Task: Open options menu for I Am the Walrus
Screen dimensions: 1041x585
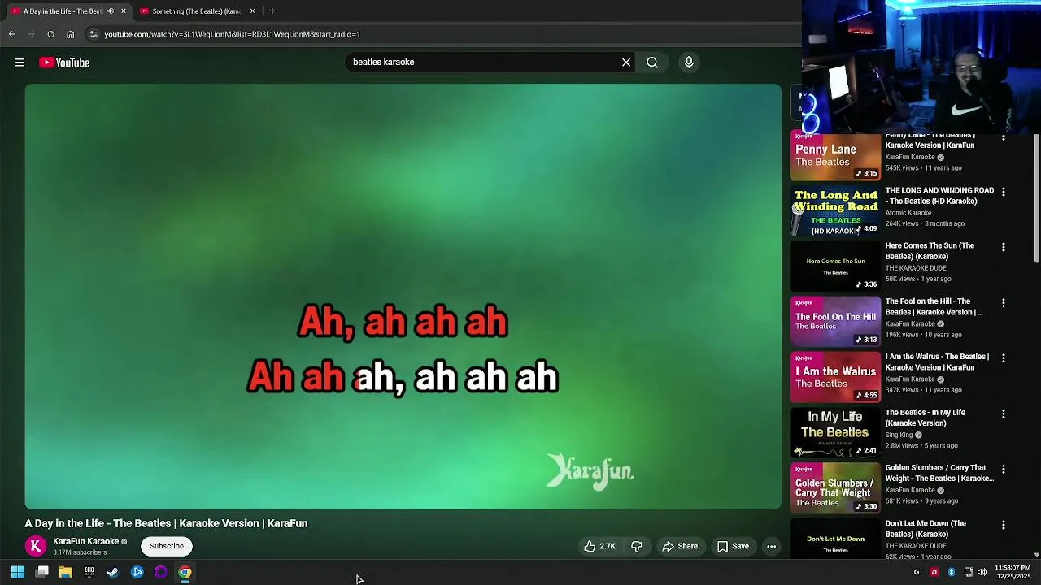Action: (1004, 357)
